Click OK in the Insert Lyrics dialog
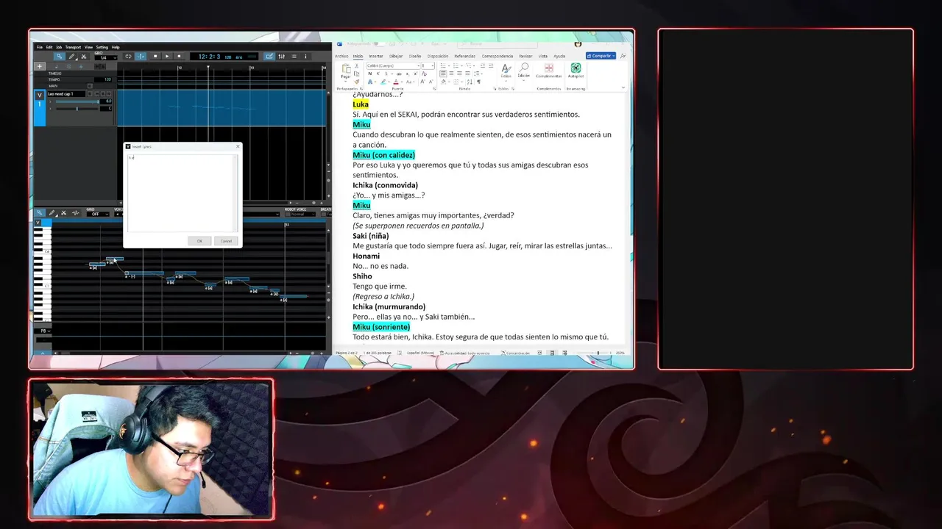 tap(199, 241)
